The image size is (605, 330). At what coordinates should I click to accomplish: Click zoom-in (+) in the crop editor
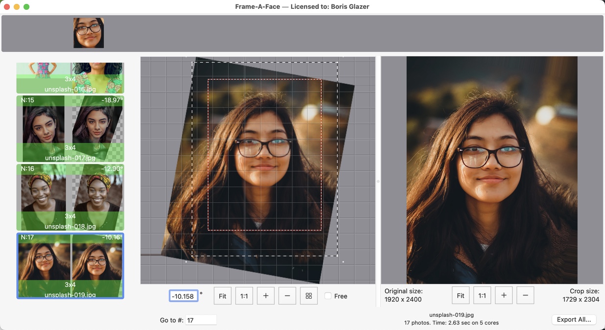pyautogui.click(x=266, y=296)
